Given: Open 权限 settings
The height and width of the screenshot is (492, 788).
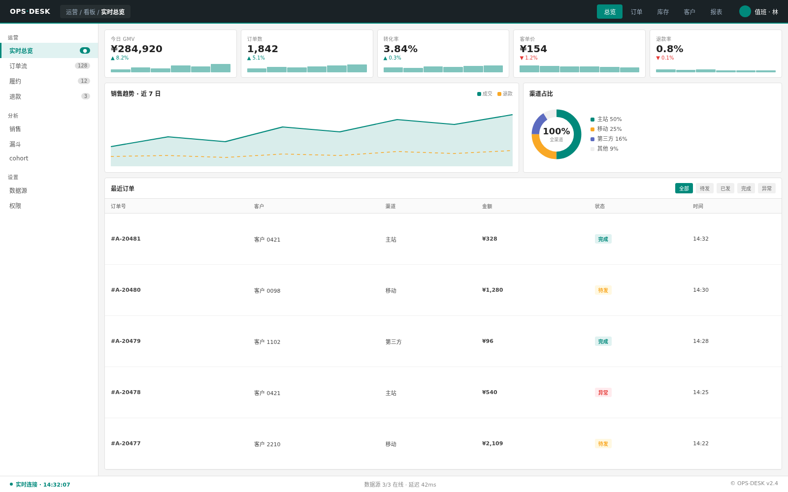Looking at the screenshot, I should click(49, 206).
